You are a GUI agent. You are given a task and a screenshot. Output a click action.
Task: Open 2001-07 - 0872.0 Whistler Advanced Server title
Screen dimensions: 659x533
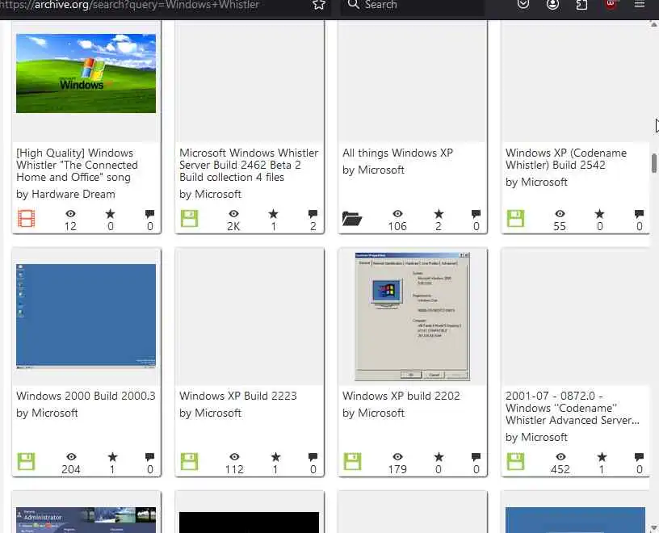point(573,408)
